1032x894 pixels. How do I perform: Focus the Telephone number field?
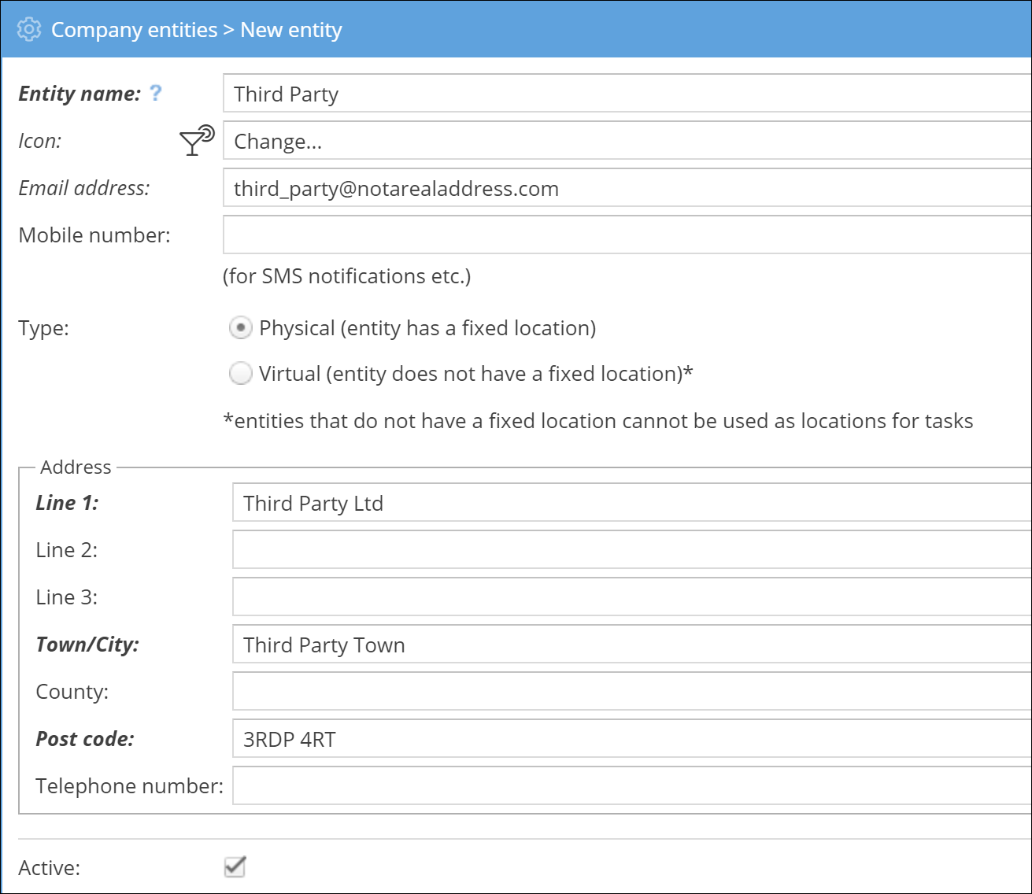[631, 786]
